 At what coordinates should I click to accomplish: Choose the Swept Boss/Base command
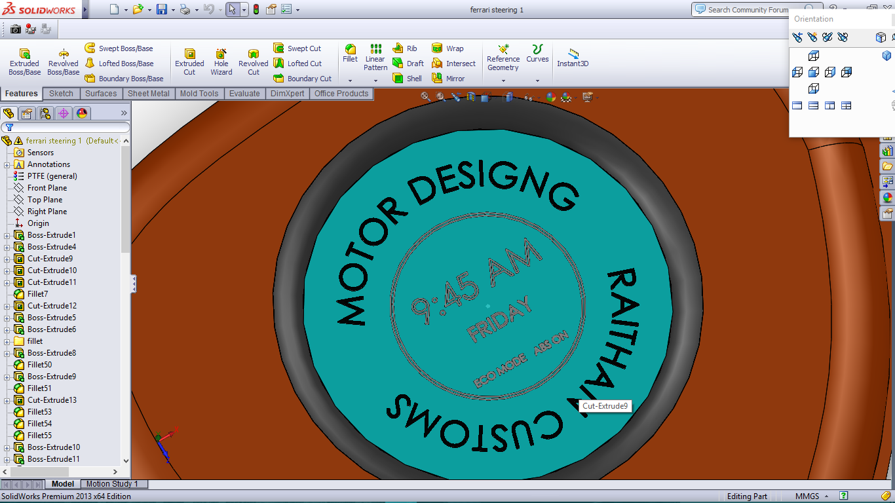point(119,48)
